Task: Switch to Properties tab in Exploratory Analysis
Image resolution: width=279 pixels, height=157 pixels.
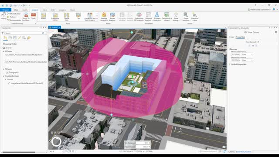Action: click(x=240, y=37)
